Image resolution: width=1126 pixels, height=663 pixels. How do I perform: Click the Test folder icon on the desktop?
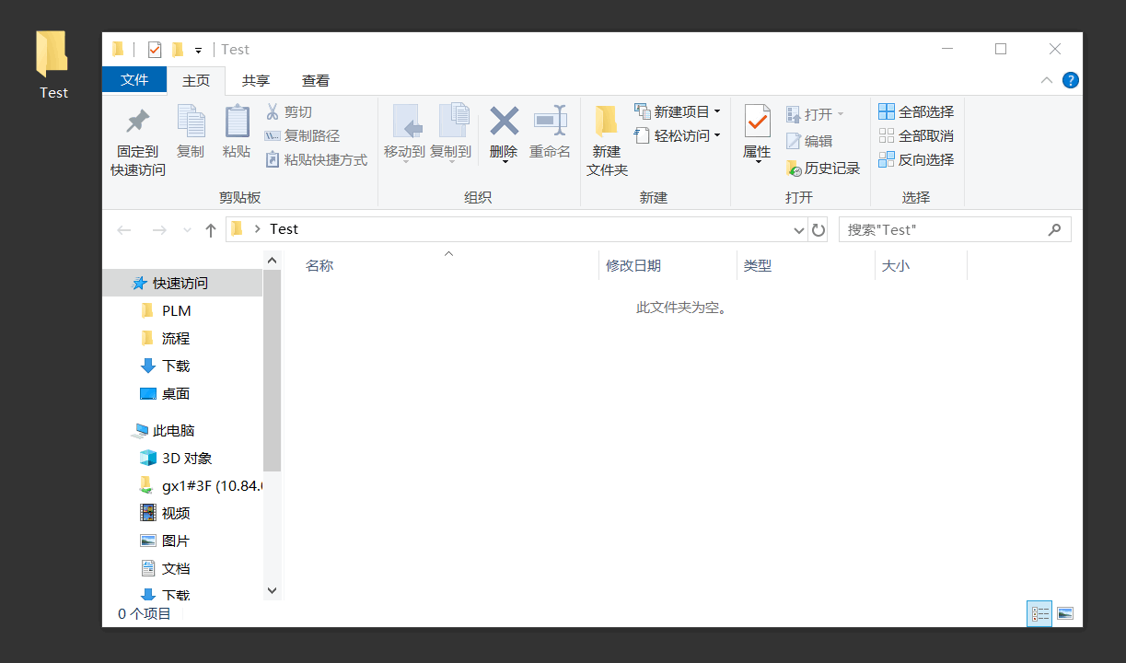[x=52, y=53]
